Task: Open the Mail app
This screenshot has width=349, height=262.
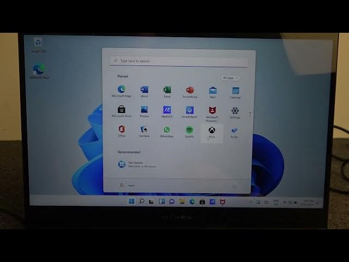Action: point(213,93)
